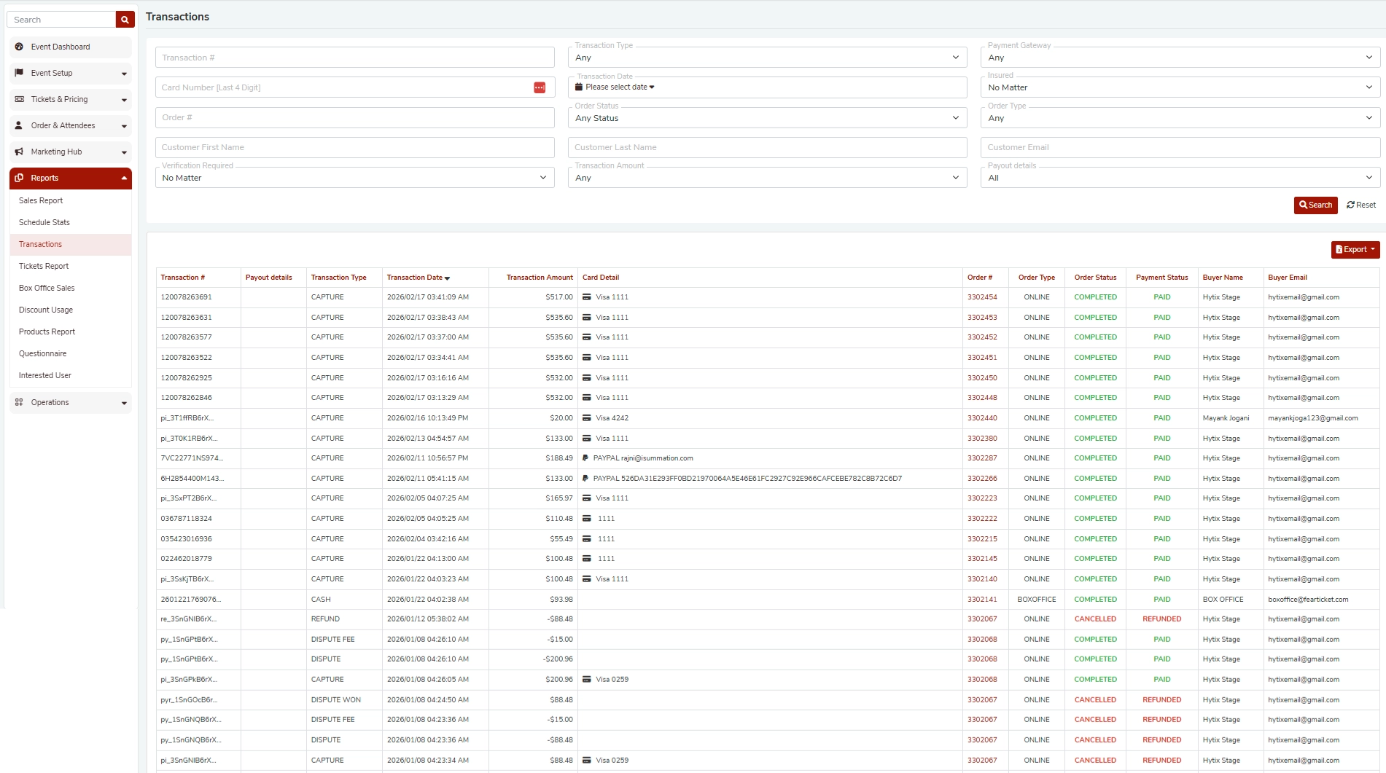Viewport: 1386px width, 773px height.
Task: Click the card icon for order 3302380
Action: pos(586,439)
